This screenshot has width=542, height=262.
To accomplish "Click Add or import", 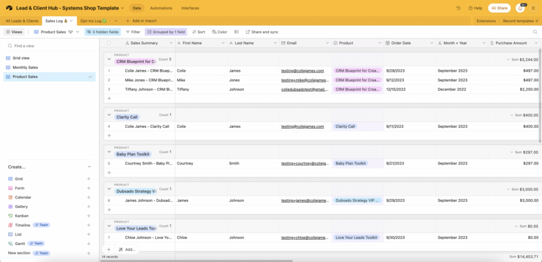I will coord(141,21).
